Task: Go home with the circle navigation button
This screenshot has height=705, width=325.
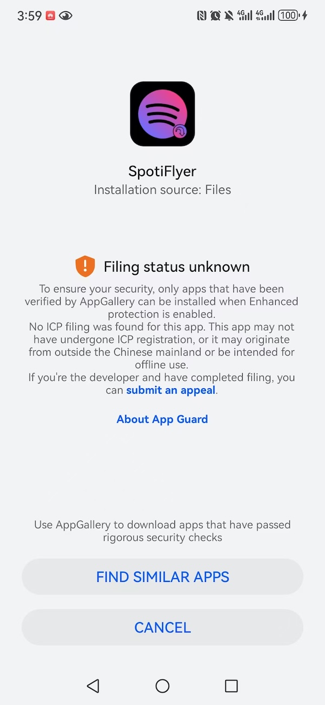Action: [162, 686]
